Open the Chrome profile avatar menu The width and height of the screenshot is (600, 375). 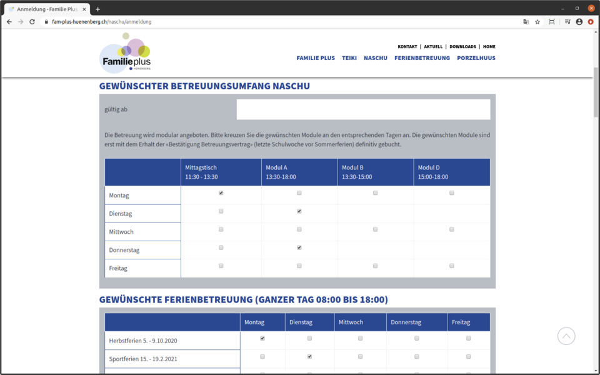[x=579, y=22]
